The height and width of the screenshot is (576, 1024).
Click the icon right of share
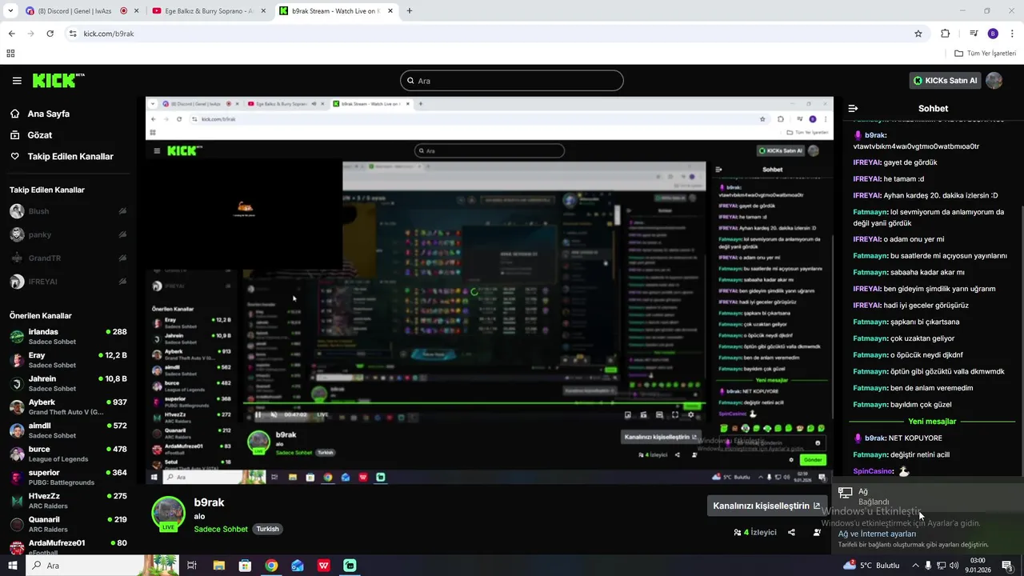tap(817, 532)
